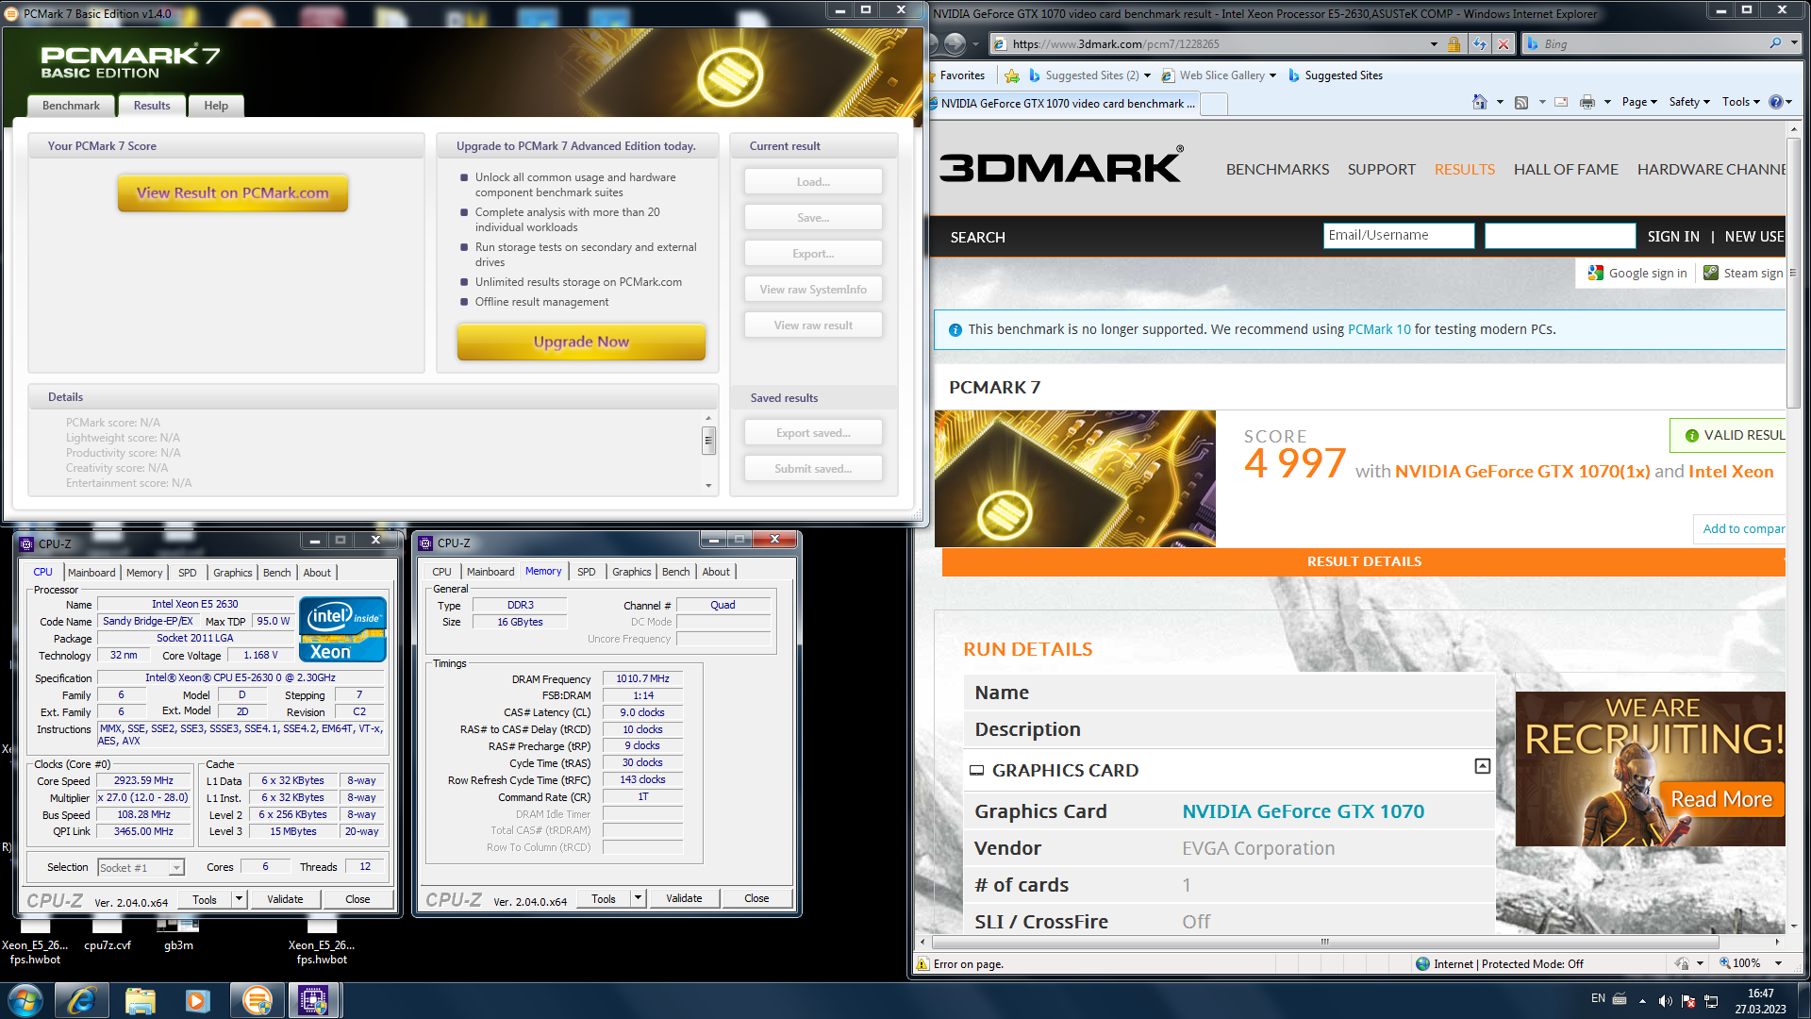Open the Safety menu dropdown in IE

[x=1689, y=102]
